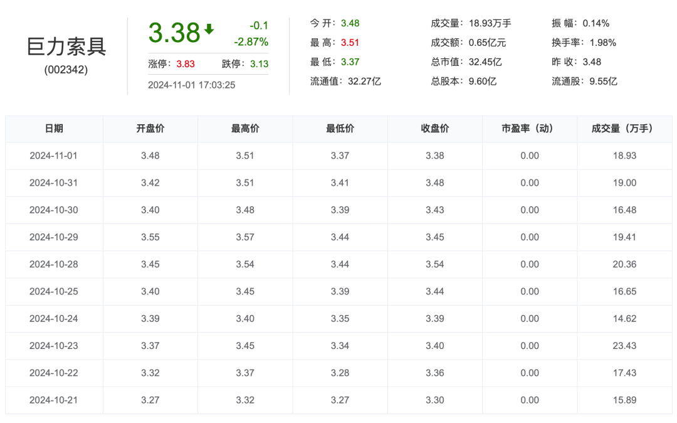Click lowest price 3.28 in 2024-10-22 row
This screenshot has width=677, height=423.
(340, 373)
